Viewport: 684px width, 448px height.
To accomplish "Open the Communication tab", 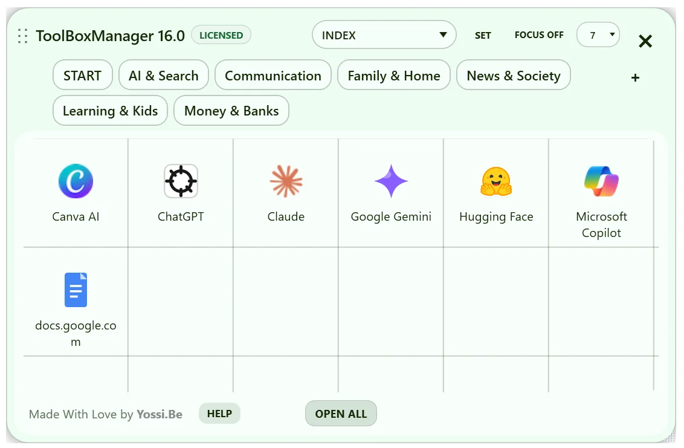I will pos(273,75).
